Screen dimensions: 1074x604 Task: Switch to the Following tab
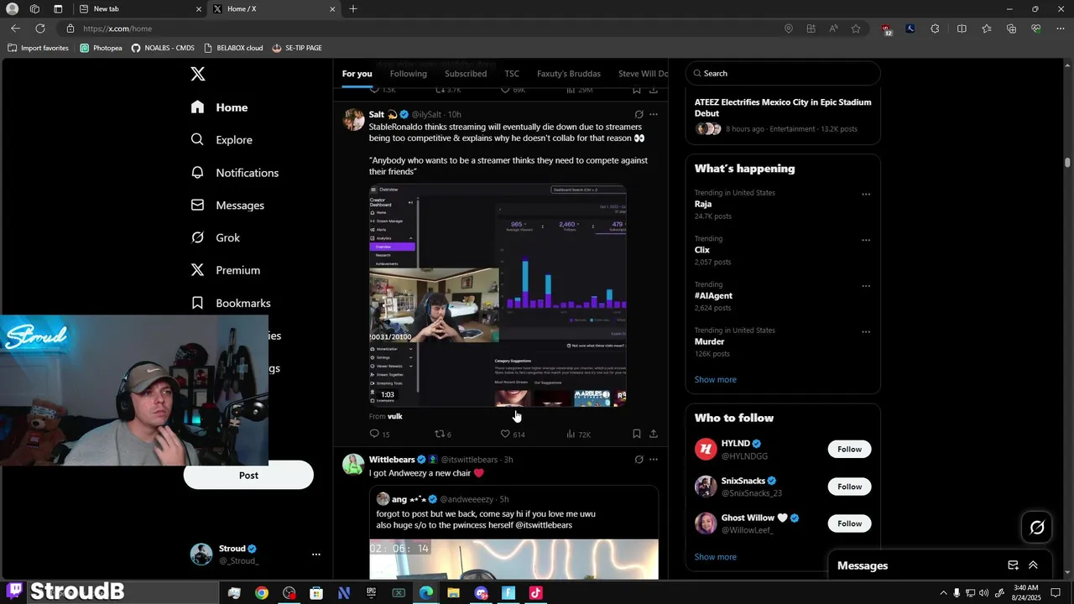pos(408,74)
